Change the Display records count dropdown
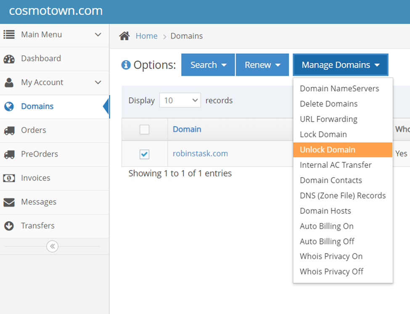Image resolution: width=410 pixels, height=314 pixels. (180, 100)
